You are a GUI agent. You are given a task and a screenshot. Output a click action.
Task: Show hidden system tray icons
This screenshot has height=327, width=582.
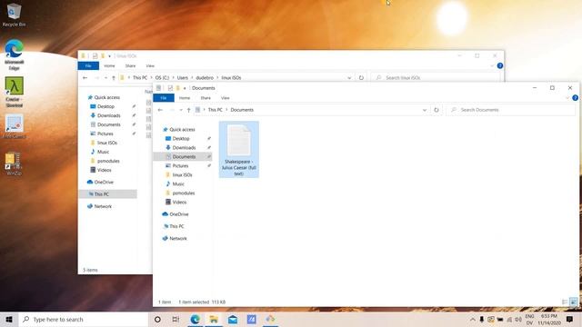pyautogui.click(x=473, y=319)
